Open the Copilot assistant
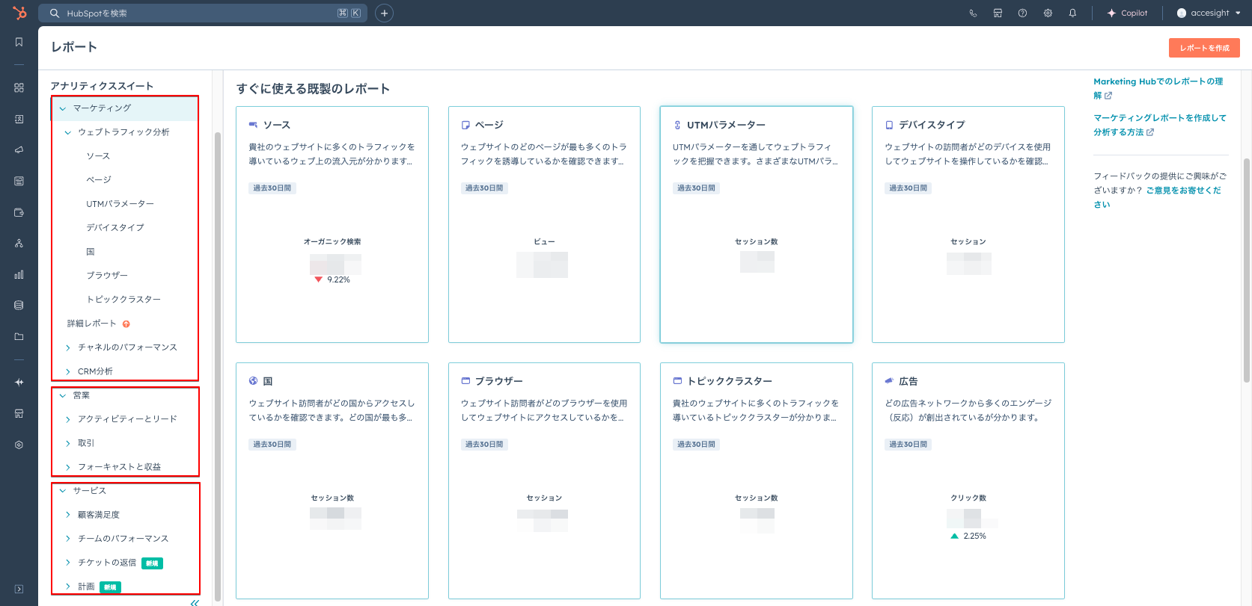The width and height of the screenshot is (1252, 606). tap(1127, 13)
